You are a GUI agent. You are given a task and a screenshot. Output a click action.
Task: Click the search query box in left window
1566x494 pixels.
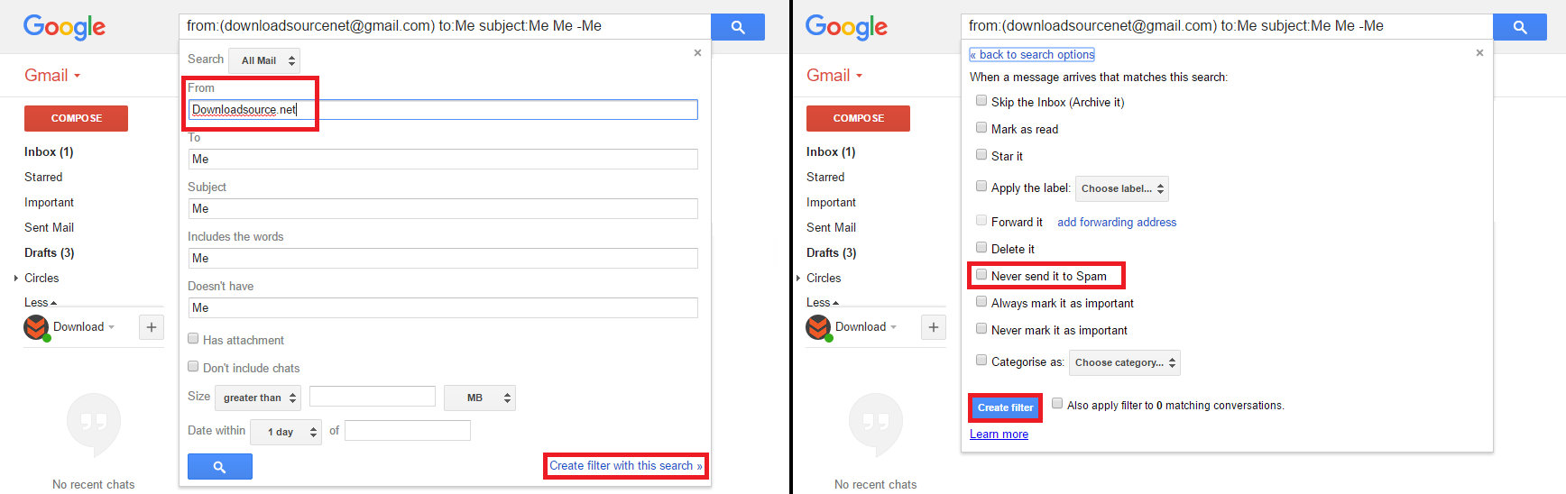[x=445, y=26]
